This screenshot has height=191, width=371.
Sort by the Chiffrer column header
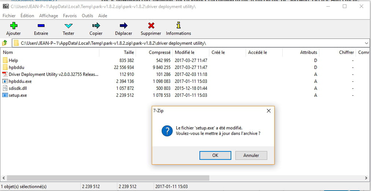(338, 52)
